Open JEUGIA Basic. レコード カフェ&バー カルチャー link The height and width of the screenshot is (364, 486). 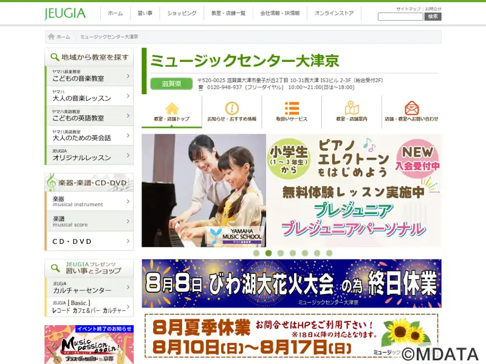coord(89,307)
